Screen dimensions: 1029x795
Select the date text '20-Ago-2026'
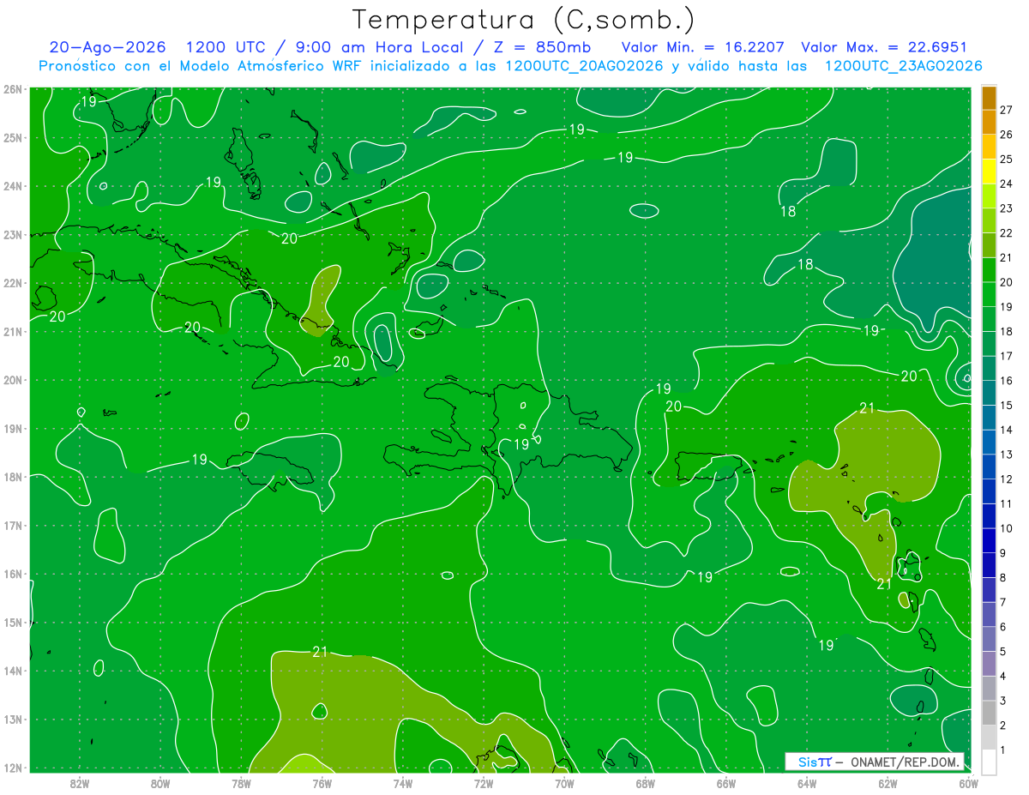[107, 47]
